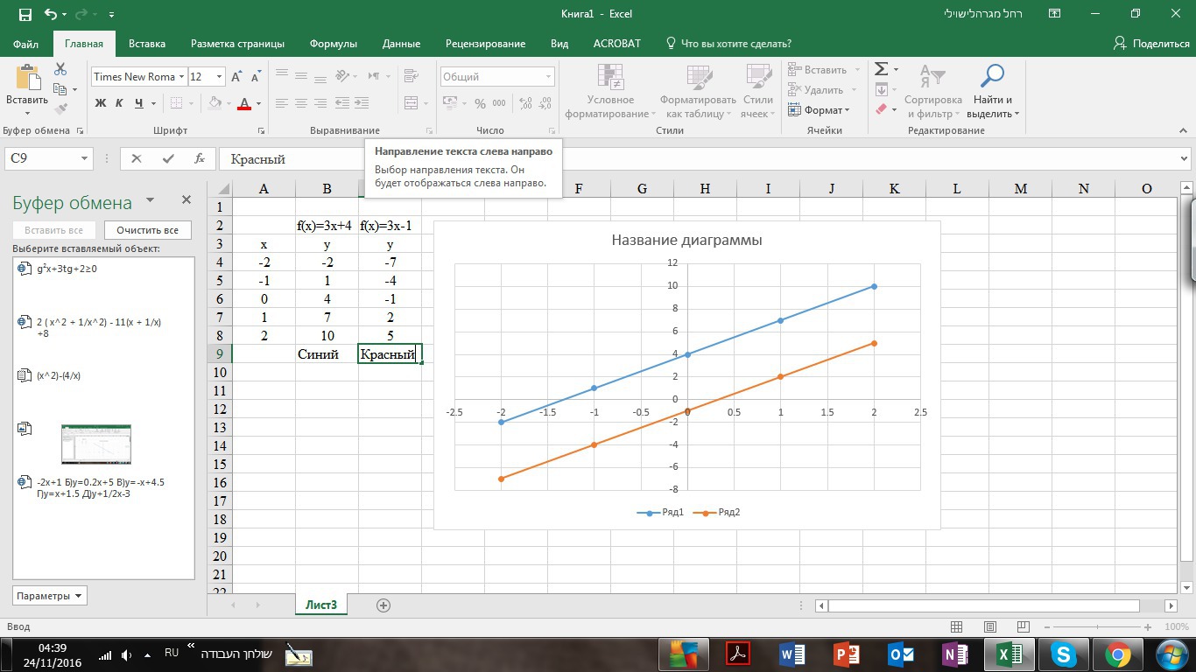Open the font name dropdown (Times New Roman)
This screenshot has height=672, width=1196.
(x=181, y=77)
